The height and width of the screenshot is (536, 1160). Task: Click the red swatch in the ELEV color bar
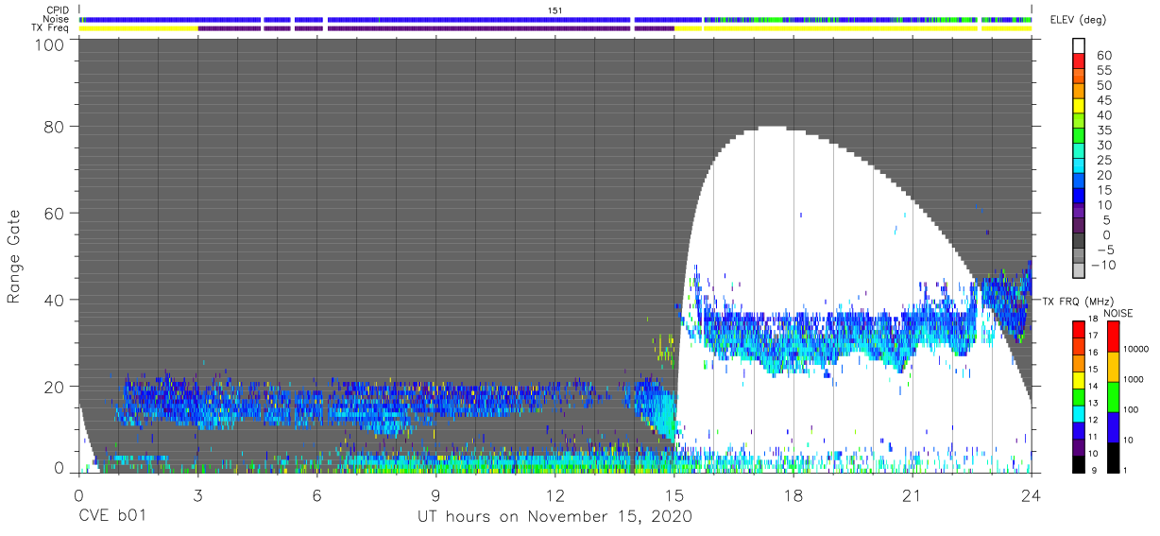(1081, 61)
